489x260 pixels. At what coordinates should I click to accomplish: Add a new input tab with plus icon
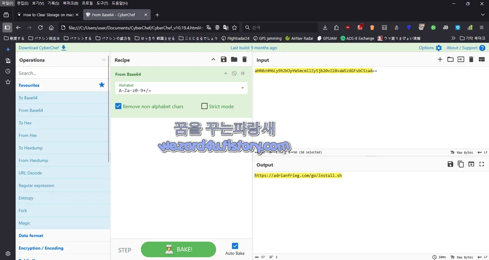pyautogui.click(x=440, y=60)
